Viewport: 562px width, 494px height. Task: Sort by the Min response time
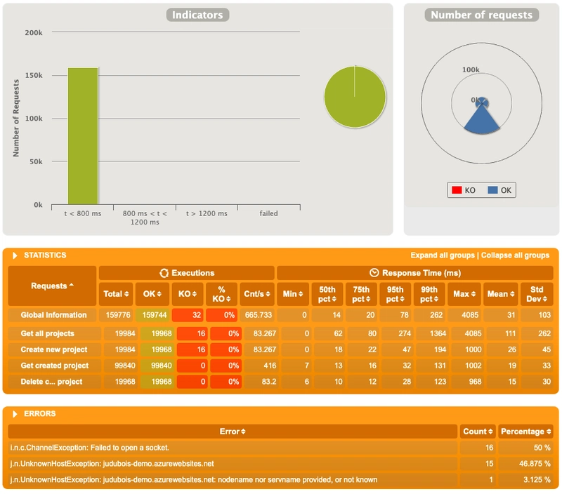[x=293, y=294]
